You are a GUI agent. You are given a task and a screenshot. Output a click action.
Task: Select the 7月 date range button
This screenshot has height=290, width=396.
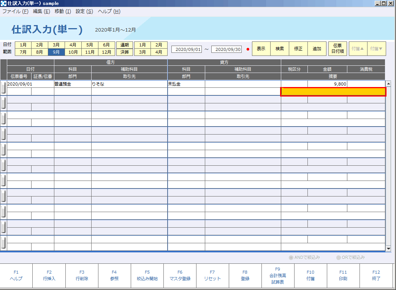pos(23,52)
